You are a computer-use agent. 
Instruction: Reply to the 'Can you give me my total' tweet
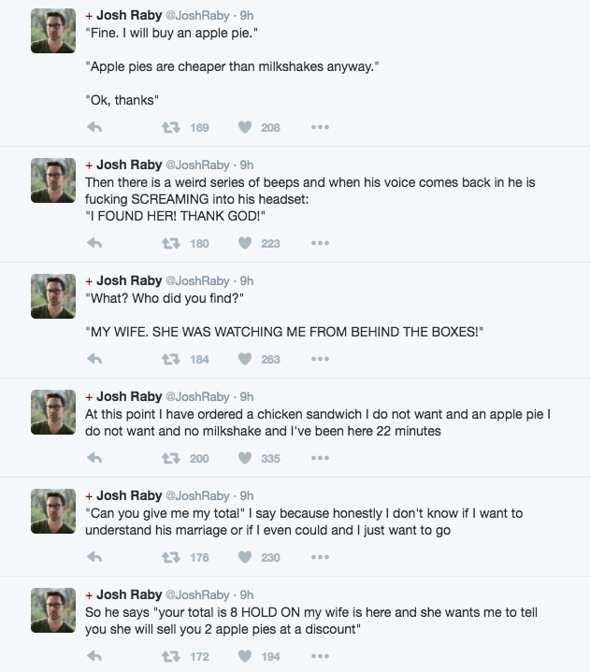(x=94, y=557)
